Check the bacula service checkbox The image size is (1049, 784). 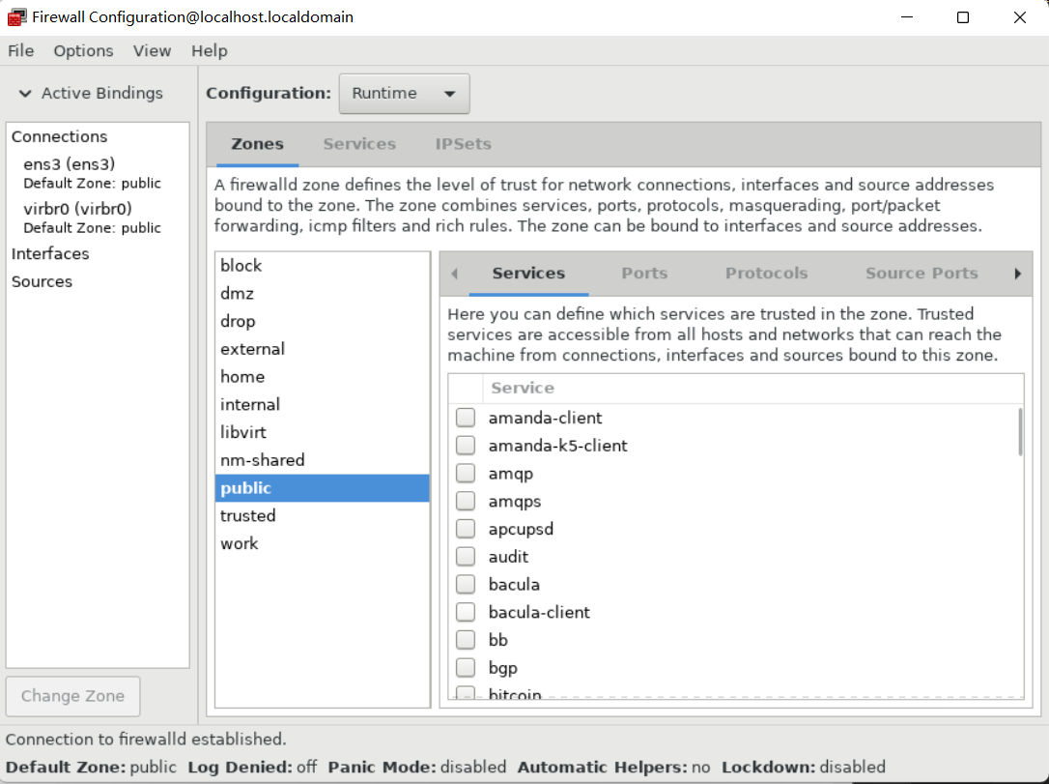[466, 585]
